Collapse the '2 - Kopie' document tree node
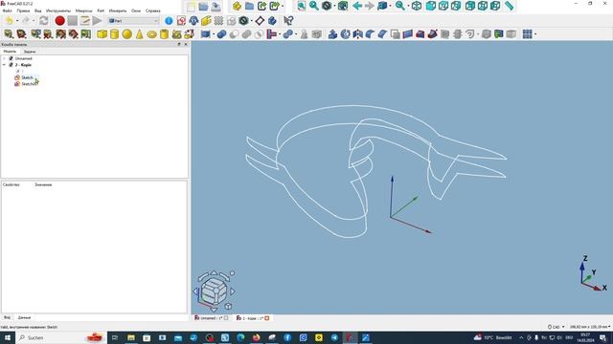 (4, 65)
